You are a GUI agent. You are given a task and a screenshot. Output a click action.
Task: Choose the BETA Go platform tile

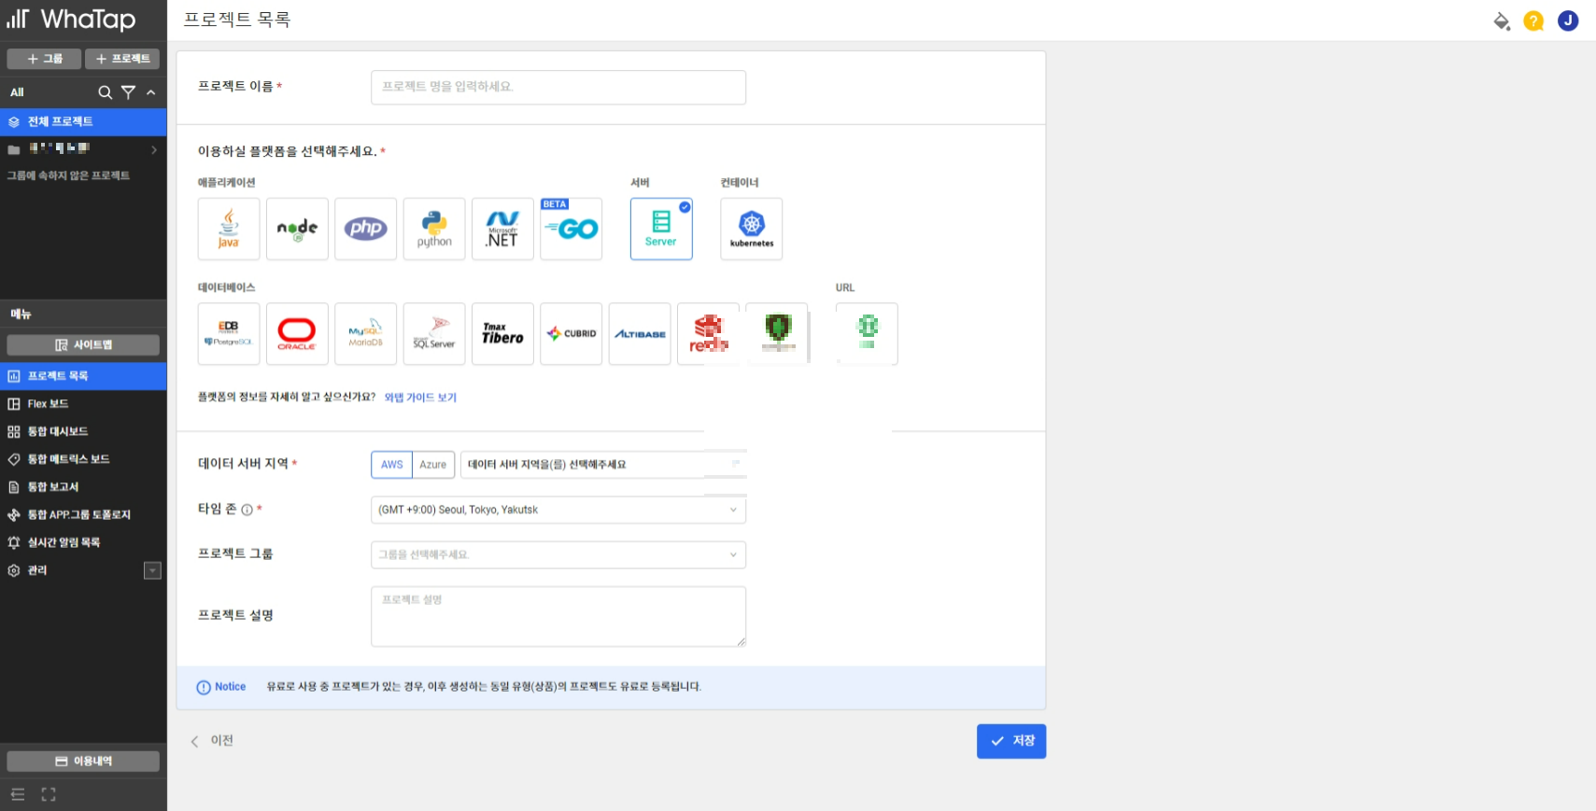click(x=571, y=229)
